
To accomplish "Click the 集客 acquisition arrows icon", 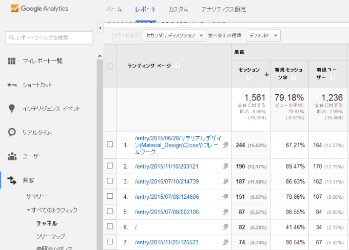I will point(12,180).
